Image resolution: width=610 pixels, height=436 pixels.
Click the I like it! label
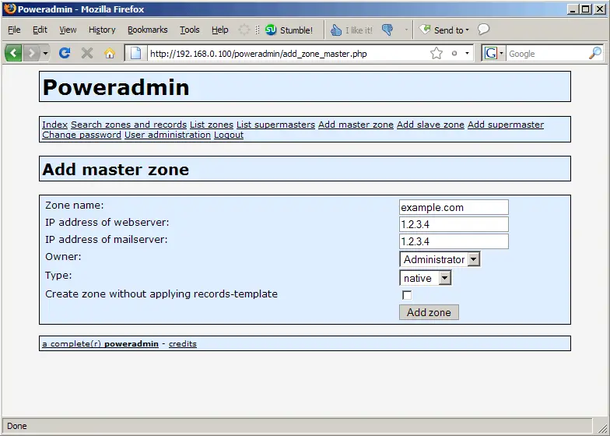[359, 30]
